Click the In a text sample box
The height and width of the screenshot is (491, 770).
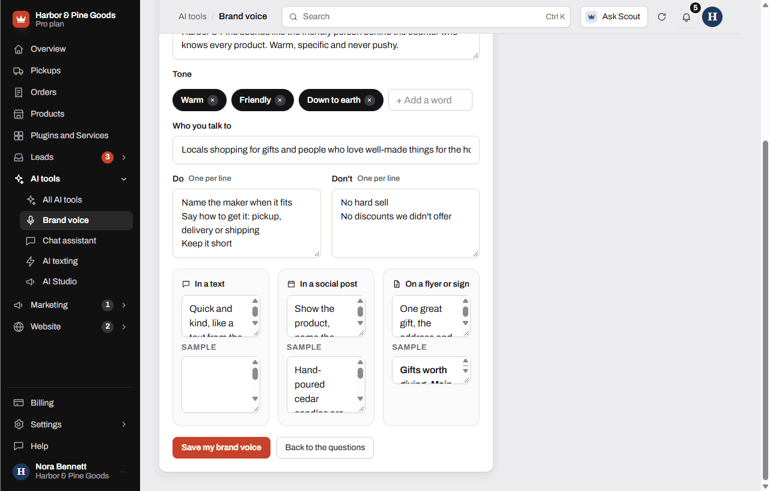[221, 385]
